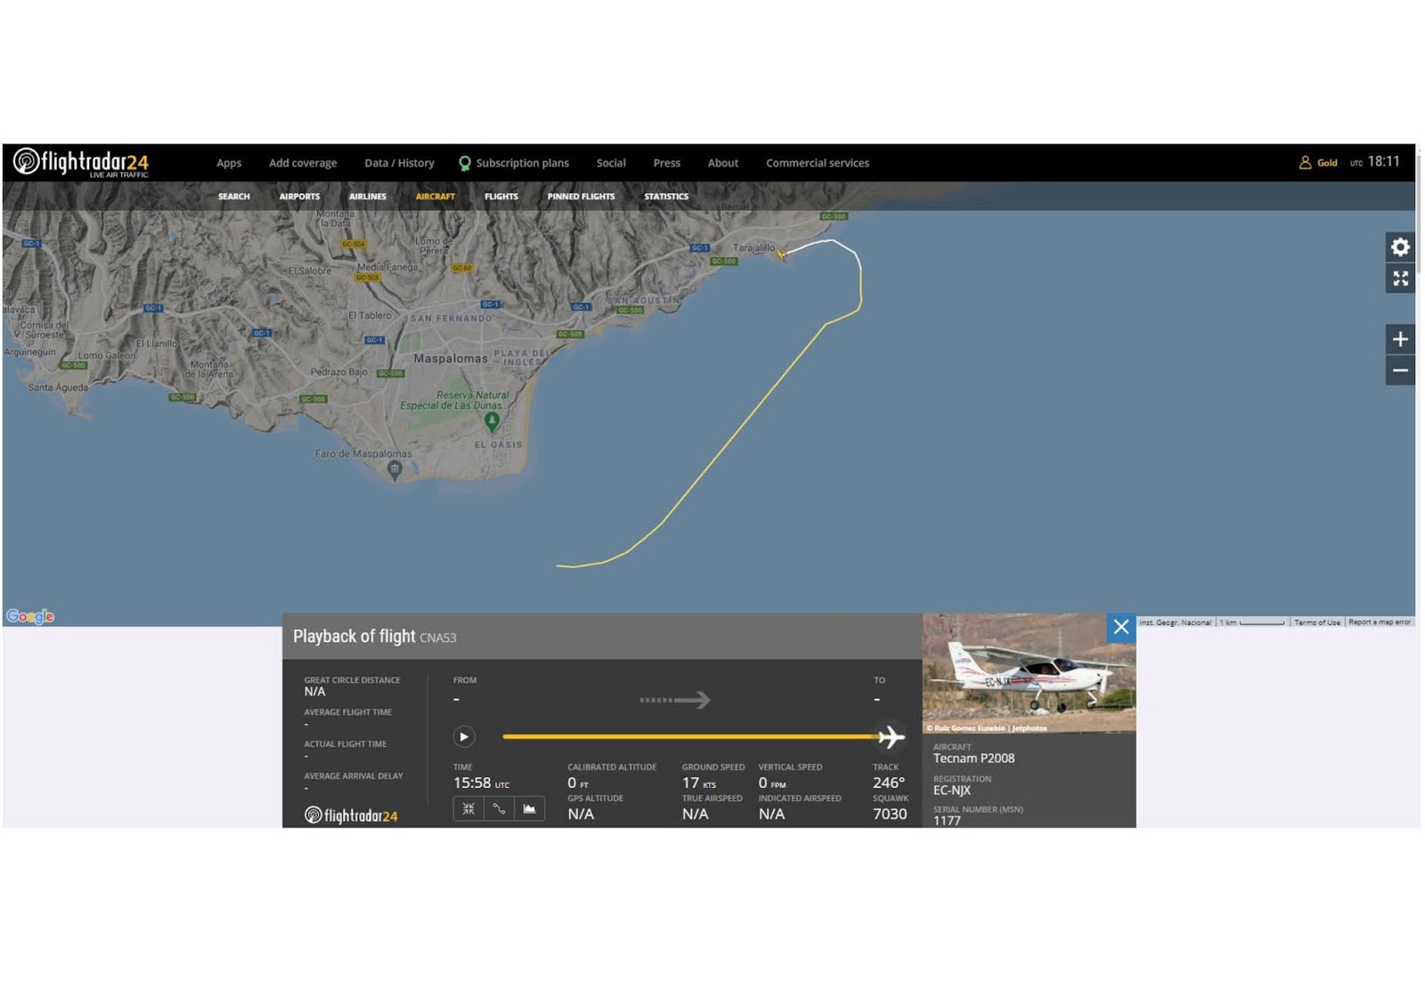Zoom out on the map with minus

click(1400, 370)
